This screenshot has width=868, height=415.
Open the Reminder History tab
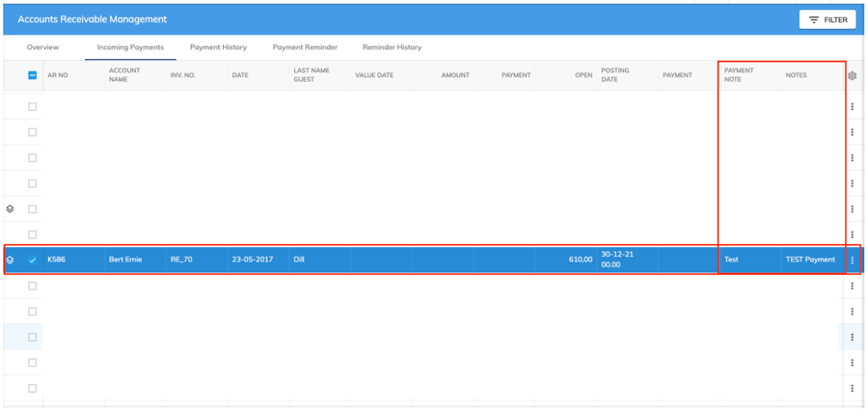[x=392, y=47]
